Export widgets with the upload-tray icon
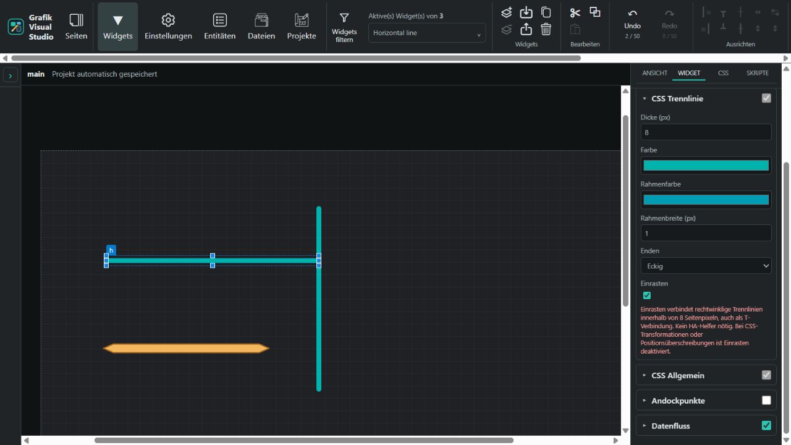 (x=526, y=29)
